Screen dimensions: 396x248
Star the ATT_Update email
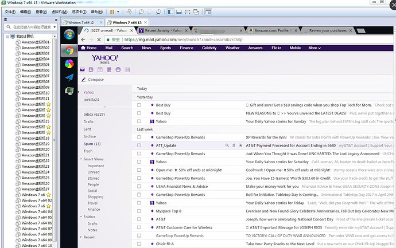coord(240,145)
